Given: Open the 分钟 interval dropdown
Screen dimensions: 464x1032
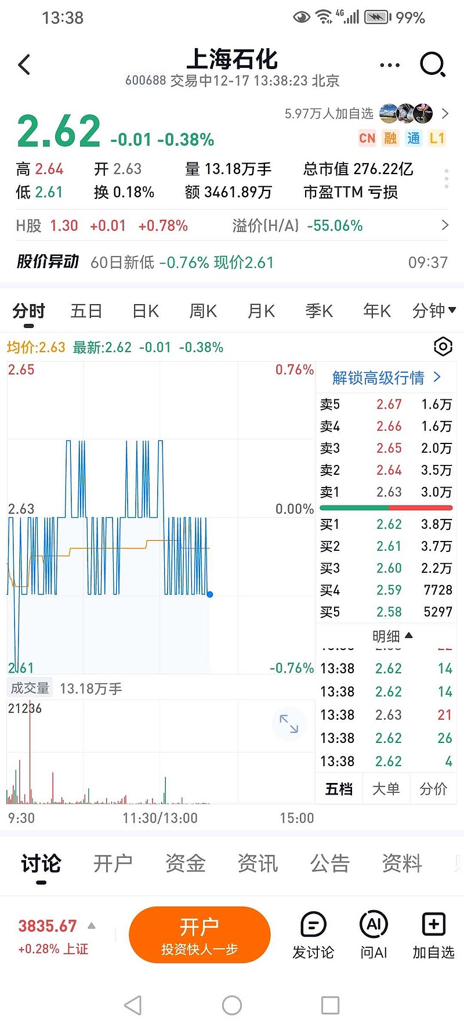Looking at the screenshot, I should [433, 311].
